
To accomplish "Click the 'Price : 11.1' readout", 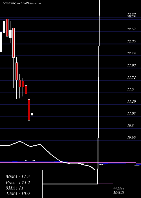I will coord(18,182).
